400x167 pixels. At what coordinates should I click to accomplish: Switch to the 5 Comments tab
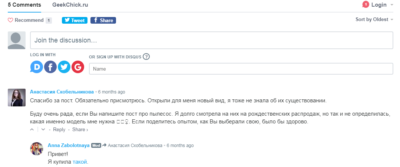(24, 5)
